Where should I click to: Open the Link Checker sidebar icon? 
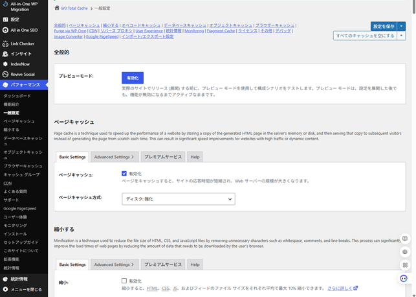(5, 43)
